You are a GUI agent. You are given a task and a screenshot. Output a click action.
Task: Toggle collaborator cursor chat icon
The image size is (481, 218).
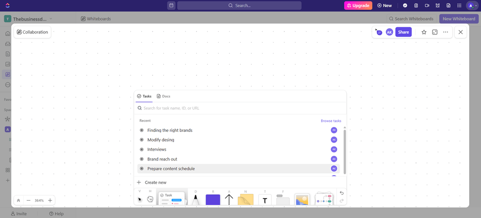(x=379, y=32)
